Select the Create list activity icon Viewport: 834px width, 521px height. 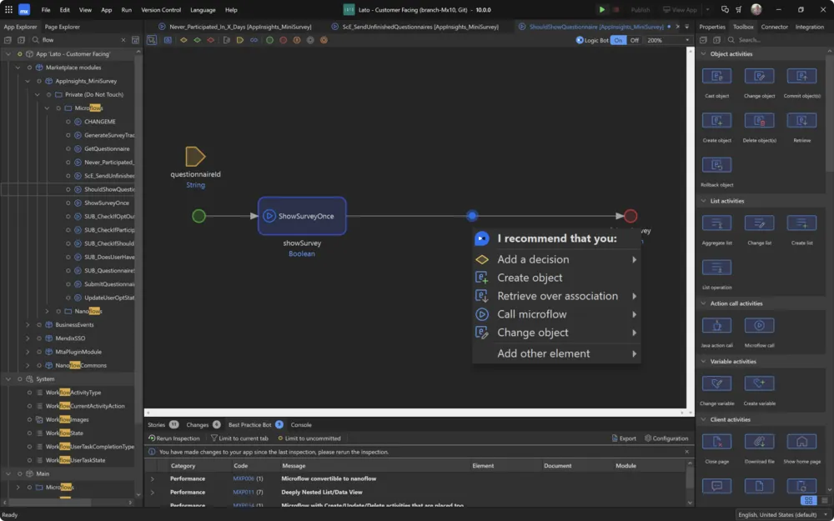tap(801, 223)
